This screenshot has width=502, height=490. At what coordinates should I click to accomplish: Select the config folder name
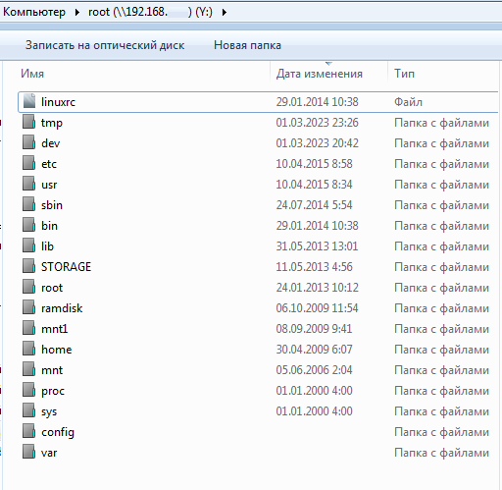click(x=58, y=433)
